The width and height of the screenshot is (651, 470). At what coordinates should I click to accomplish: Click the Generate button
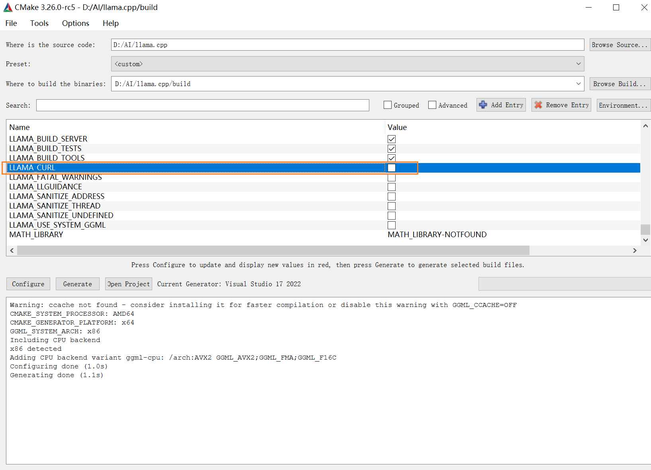(77, 284)
